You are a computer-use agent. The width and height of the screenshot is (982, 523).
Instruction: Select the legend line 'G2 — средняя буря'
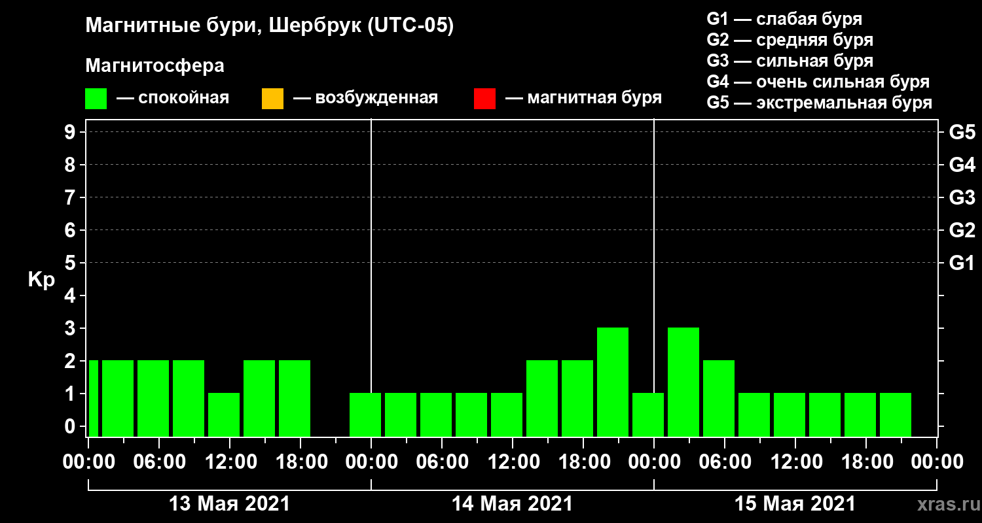point(790,40)
